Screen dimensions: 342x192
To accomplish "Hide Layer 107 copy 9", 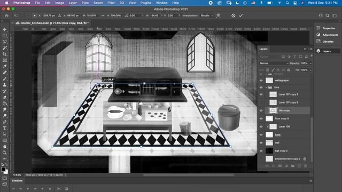I will [x=261, y=94].
